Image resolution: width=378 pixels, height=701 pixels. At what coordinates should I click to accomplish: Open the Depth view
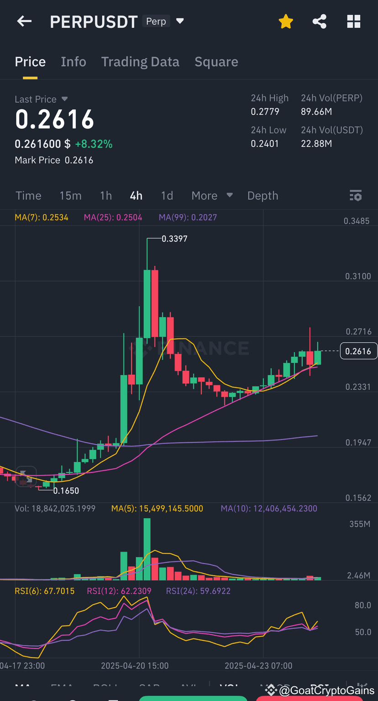(262, 195)
